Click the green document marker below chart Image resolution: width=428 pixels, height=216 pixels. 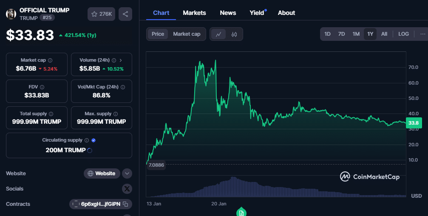[x=241, y=212]
